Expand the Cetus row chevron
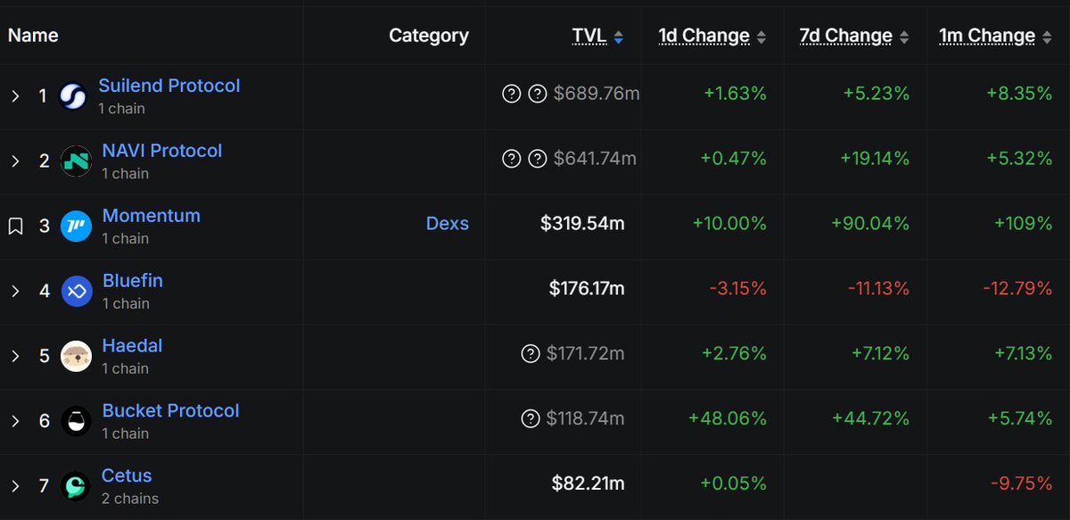 point(15,486)
